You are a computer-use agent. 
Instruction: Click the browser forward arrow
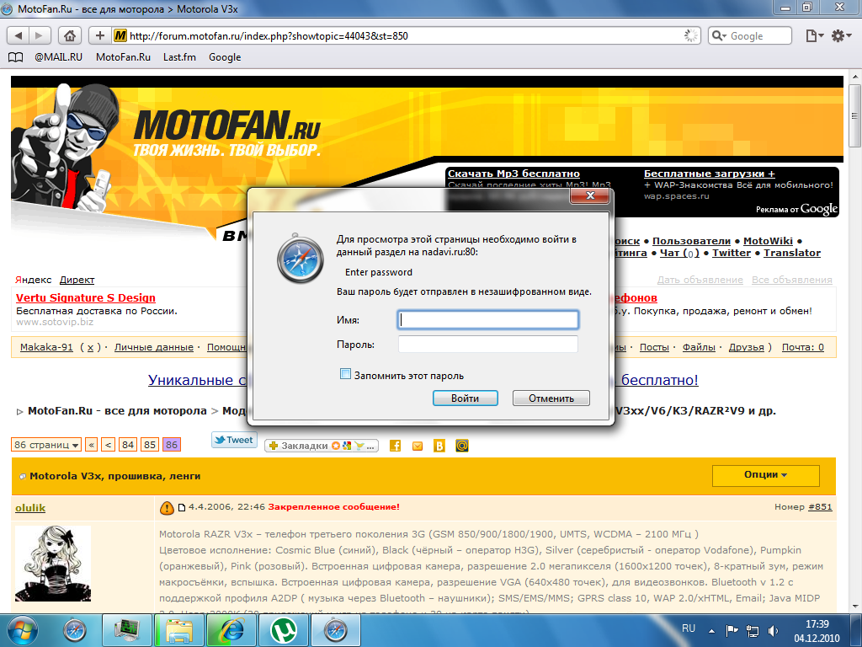(x=40, y=35)
